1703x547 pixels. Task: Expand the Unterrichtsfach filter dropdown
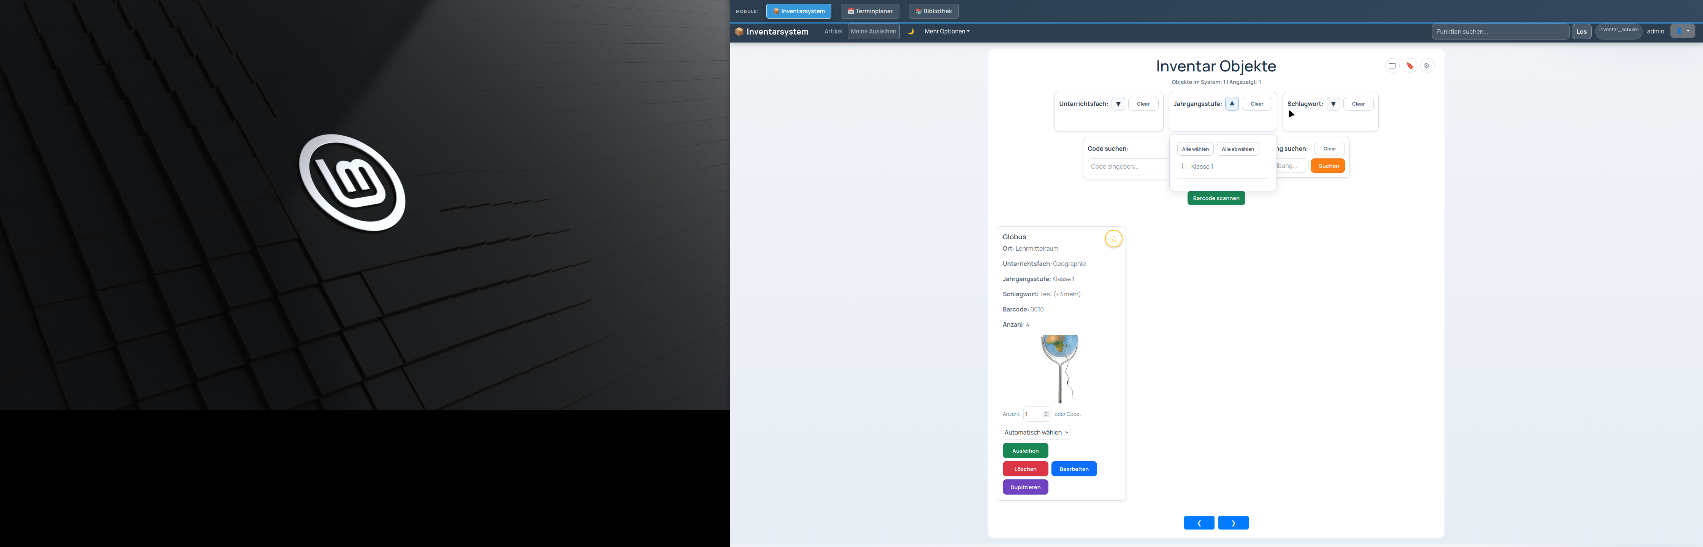[x=1118, y=104]
